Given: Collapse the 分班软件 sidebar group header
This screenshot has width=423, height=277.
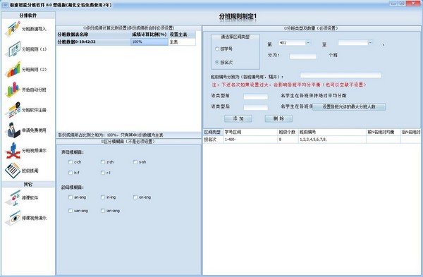Looking at the screenshot, I should tap(28, 16).
